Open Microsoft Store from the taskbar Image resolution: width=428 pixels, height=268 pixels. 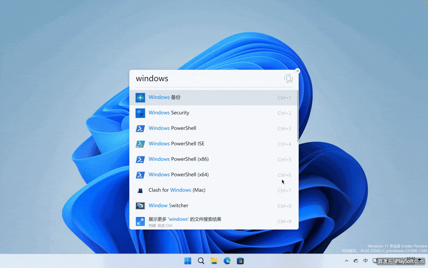pyautogui.click(x=240, y=261)
